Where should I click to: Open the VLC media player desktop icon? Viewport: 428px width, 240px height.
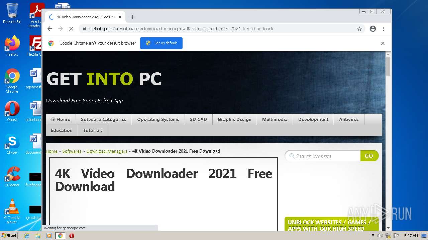tap(12, 211)
